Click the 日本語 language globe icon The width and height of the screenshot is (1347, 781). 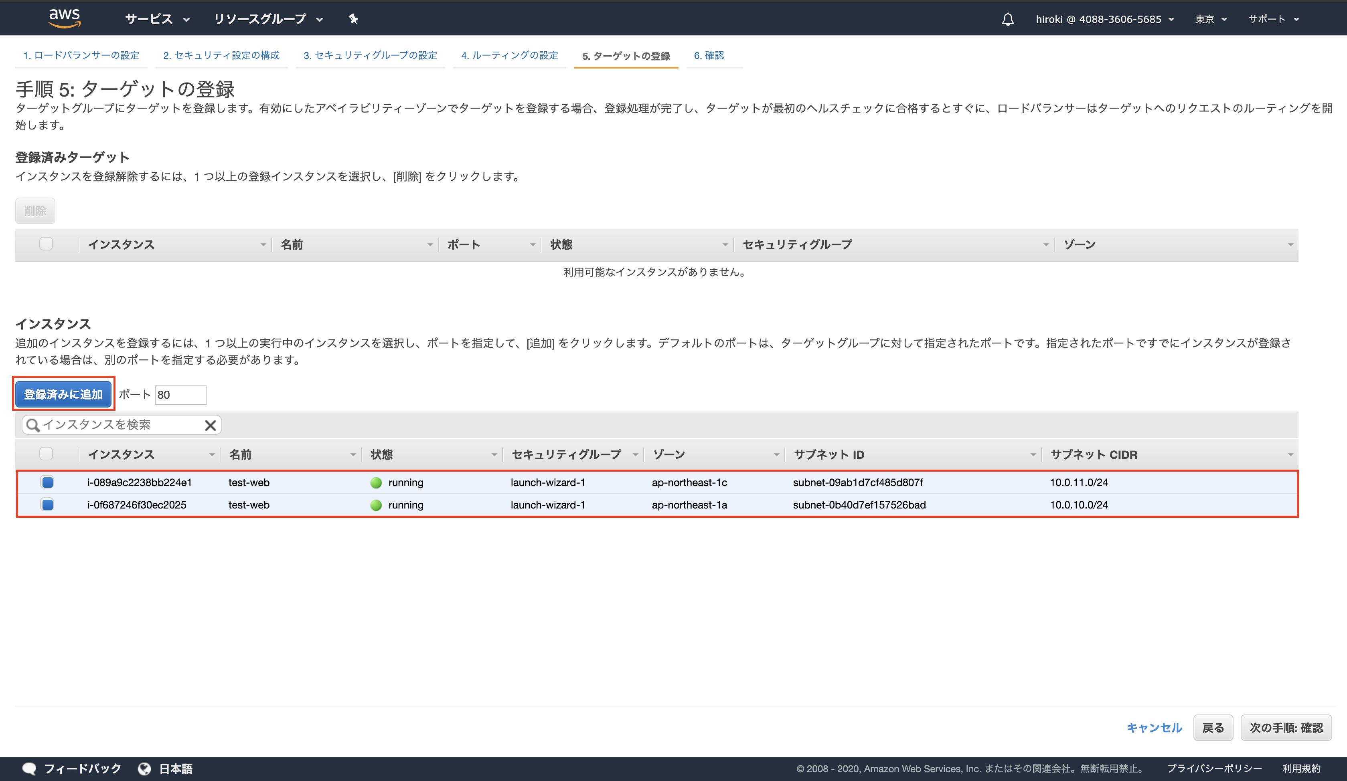pos(144,768)
